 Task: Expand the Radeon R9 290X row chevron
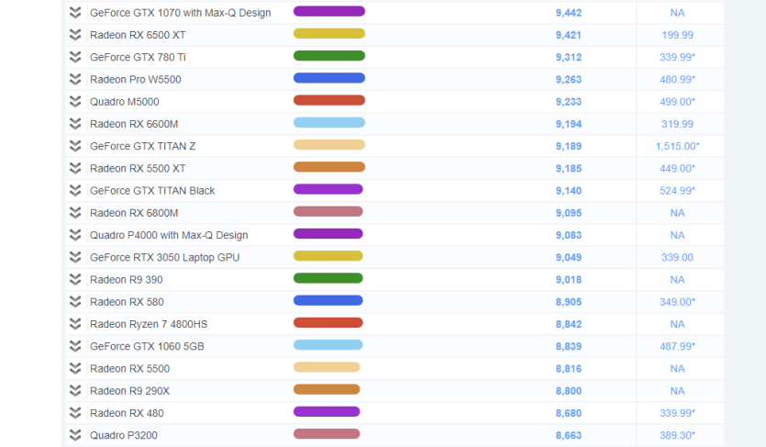[x=74, y=390]
